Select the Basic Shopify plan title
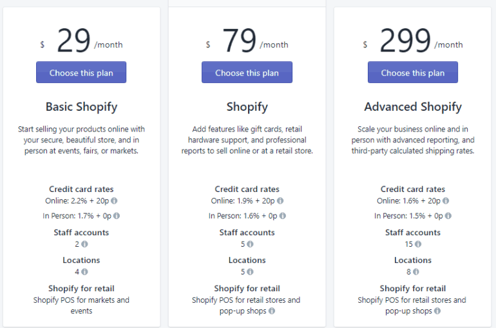The image size is (496, 328). tap(81, 107)
